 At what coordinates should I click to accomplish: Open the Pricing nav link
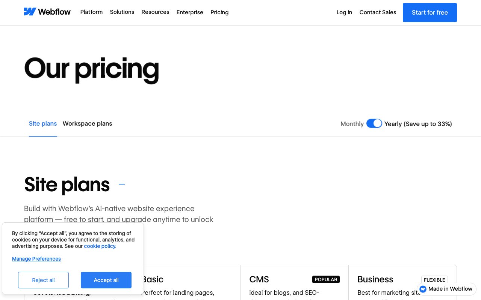pos(219,12)
